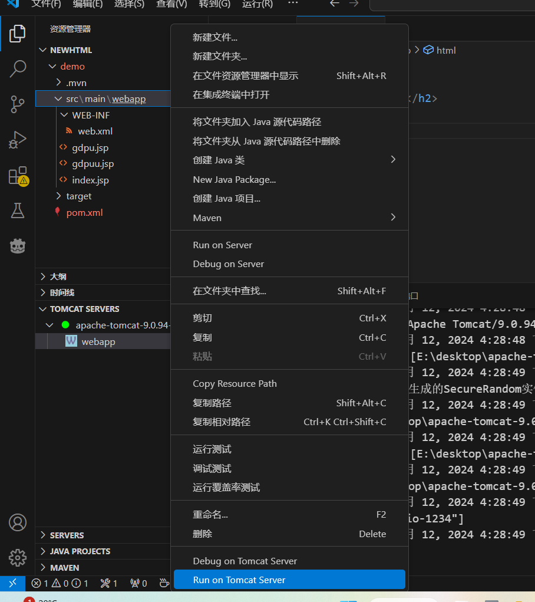Choose 删除 (Delete)

pos(289,534)
